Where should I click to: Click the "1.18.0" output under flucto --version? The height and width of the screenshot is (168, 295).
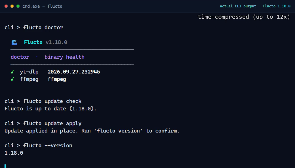point(14,153)
